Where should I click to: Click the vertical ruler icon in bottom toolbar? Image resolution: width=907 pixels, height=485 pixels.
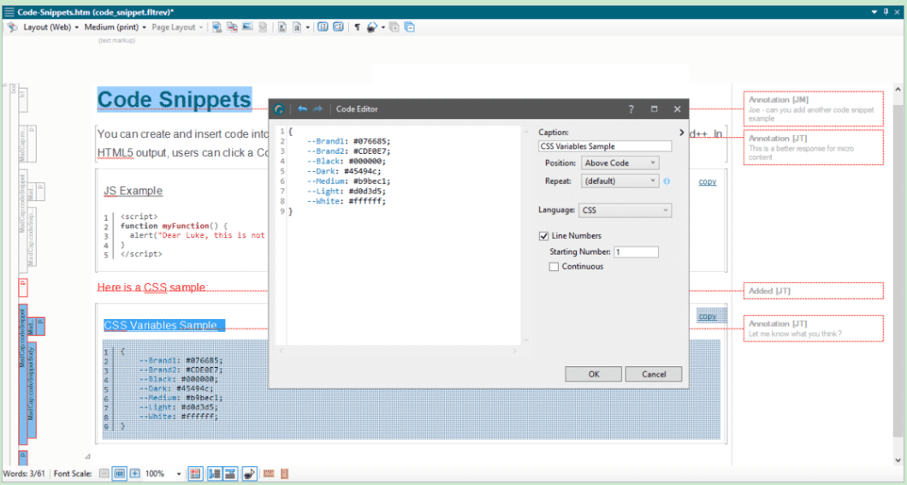[284, 473]
